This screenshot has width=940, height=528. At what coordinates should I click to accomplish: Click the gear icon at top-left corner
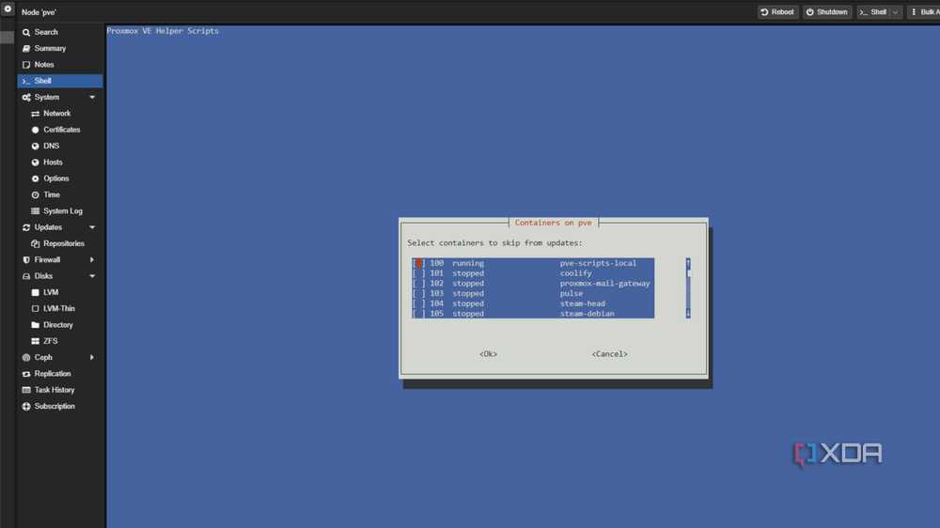[x=8, y=9]
